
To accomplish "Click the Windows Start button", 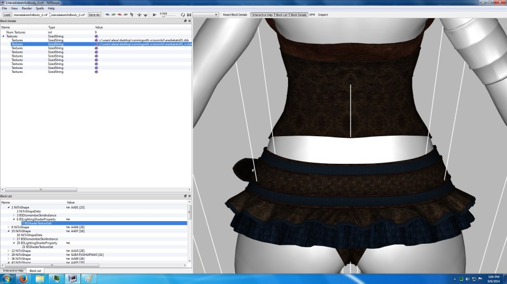I will pyautogui.click(x=7, y=278).
